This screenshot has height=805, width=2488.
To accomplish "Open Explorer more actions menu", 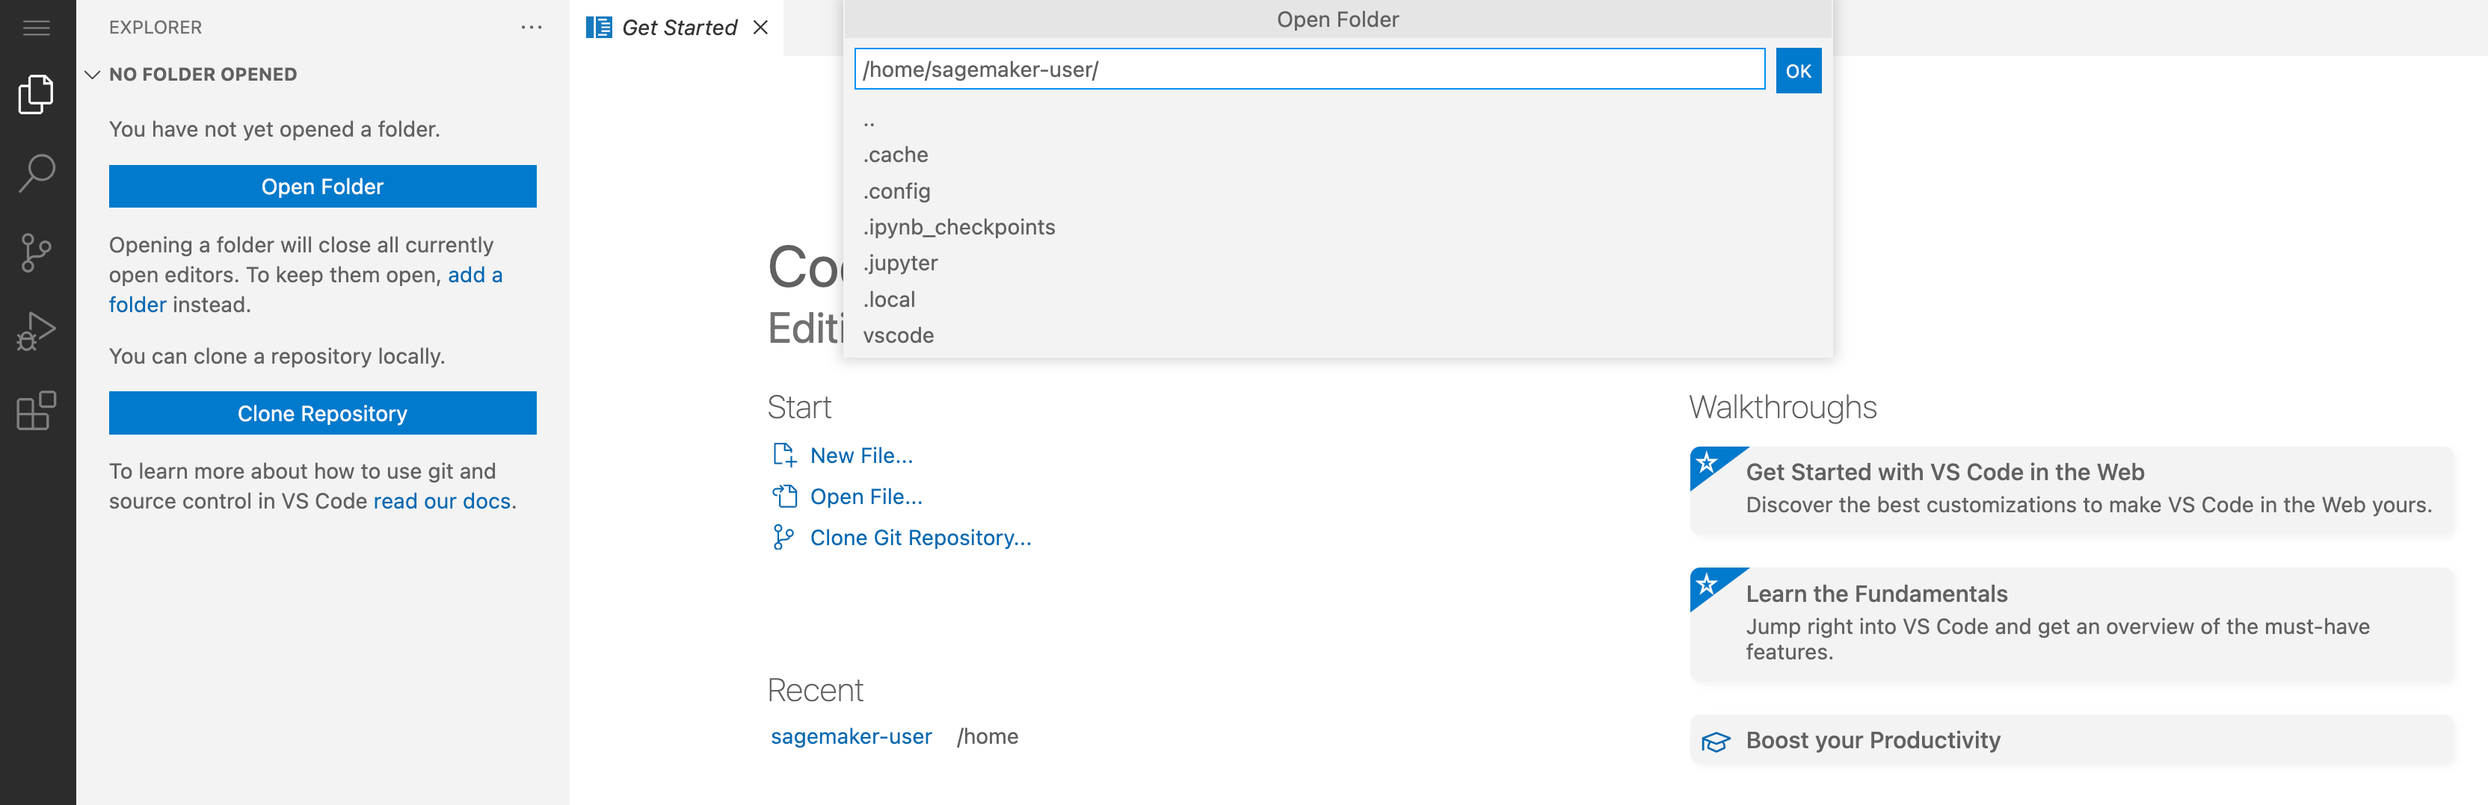I will (532, 28).
